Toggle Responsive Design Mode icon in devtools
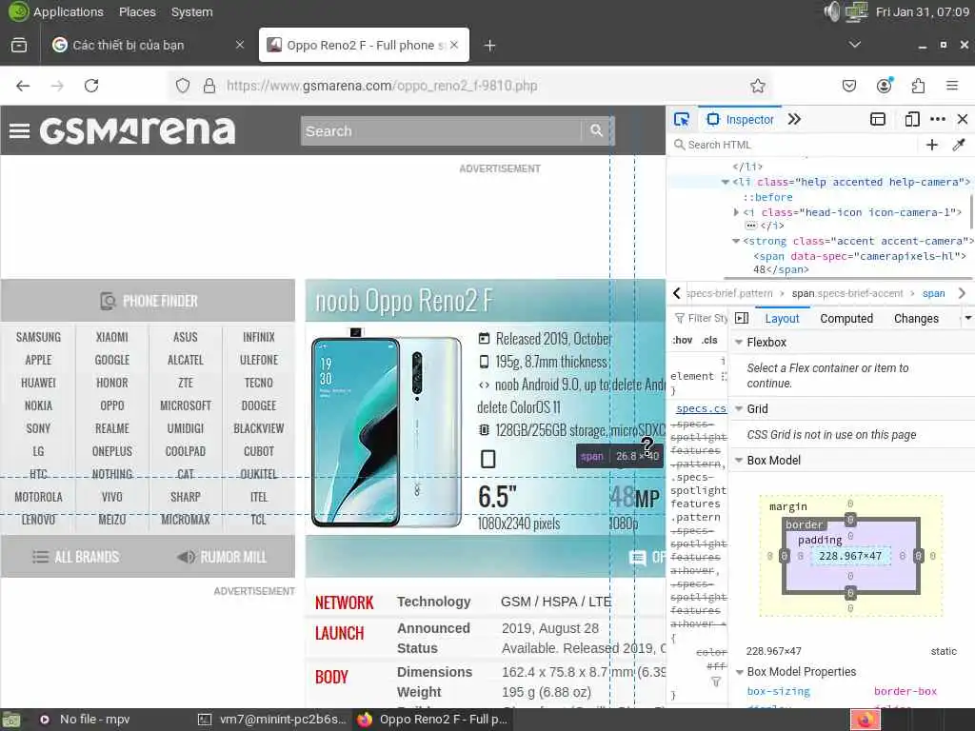975x731 pixels. [912, 119]
